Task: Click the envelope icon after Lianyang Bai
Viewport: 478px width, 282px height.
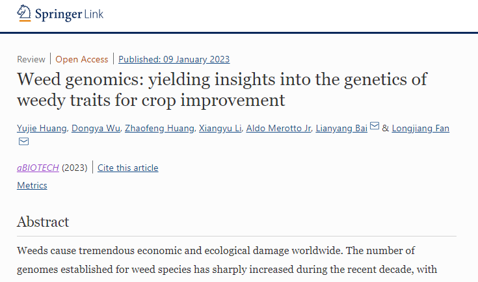Action: point(375,127)
